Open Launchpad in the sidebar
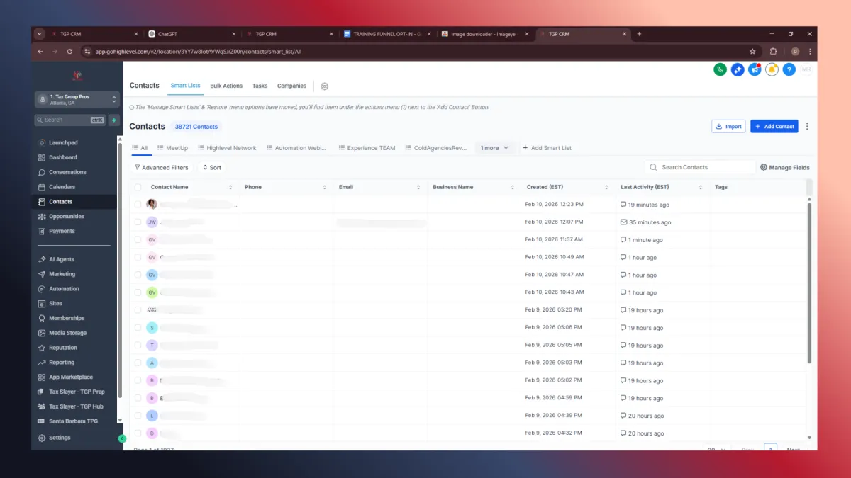 tap(63, 142)
